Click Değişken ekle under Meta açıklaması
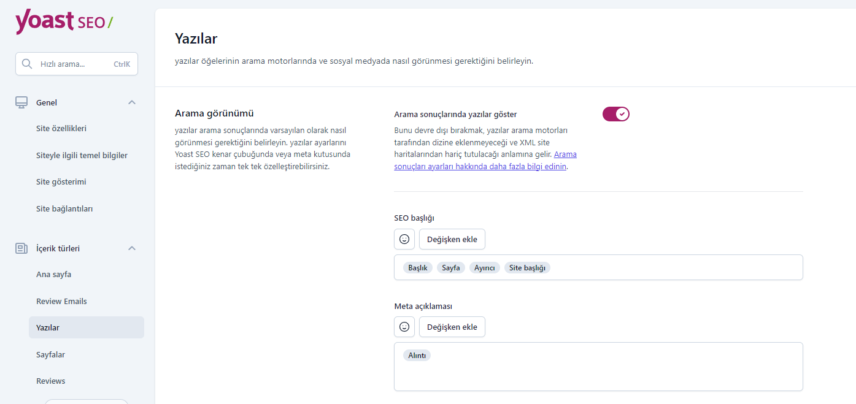Image resolution: width=856 pixels, height=404 pixels. (x=452, y=327)
